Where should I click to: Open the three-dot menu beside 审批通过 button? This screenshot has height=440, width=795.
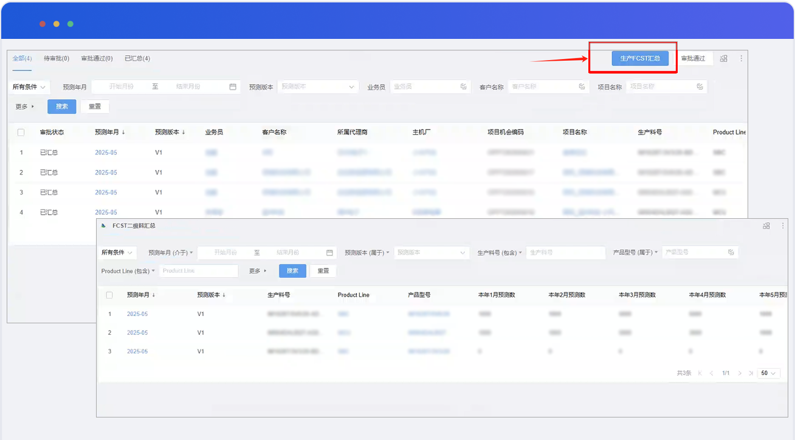(742, 58)
